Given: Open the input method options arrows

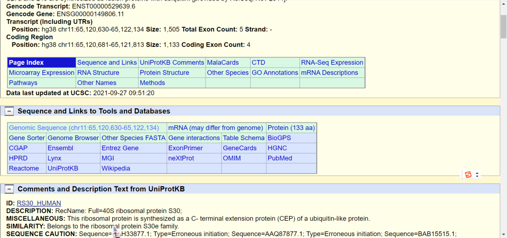Looking at the screenshot, I should pyautogui.click(x=477, y=175).
